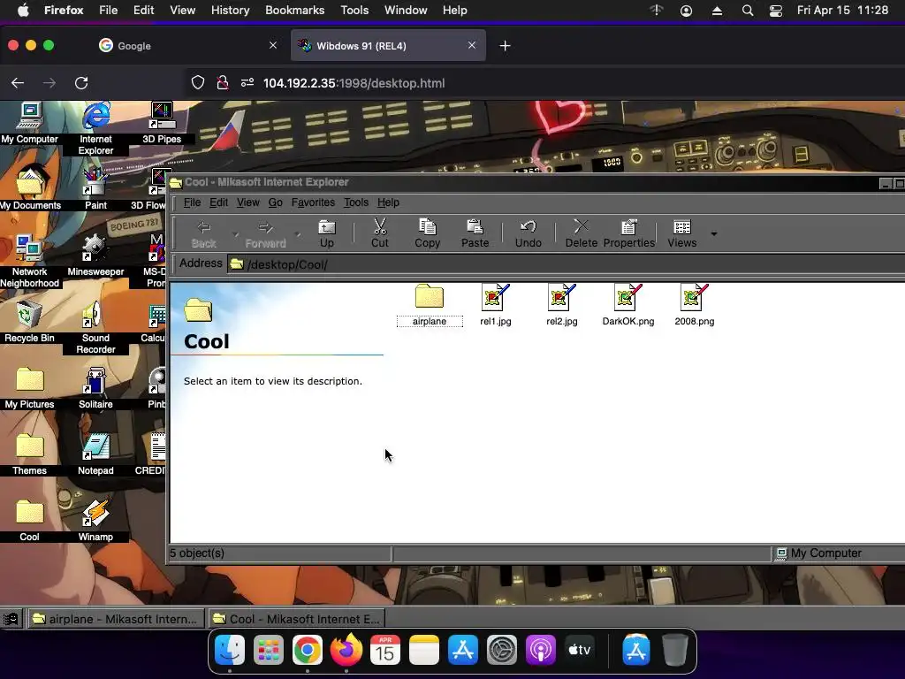Expand the Views dropdown arrow
This screenshot has height=679, width=905.
pyautogui.click(x=714, y=233)
